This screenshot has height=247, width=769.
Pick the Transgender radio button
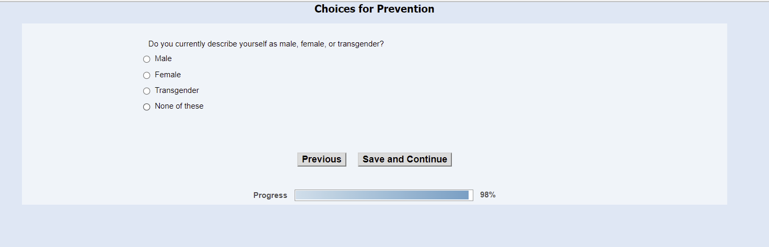[x=147, y=91]
